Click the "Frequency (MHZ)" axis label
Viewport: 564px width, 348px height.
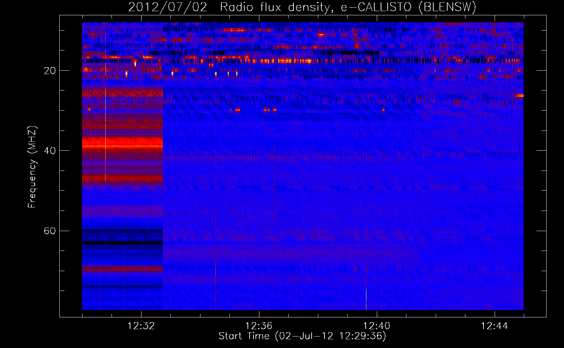(x=32, y=167)
